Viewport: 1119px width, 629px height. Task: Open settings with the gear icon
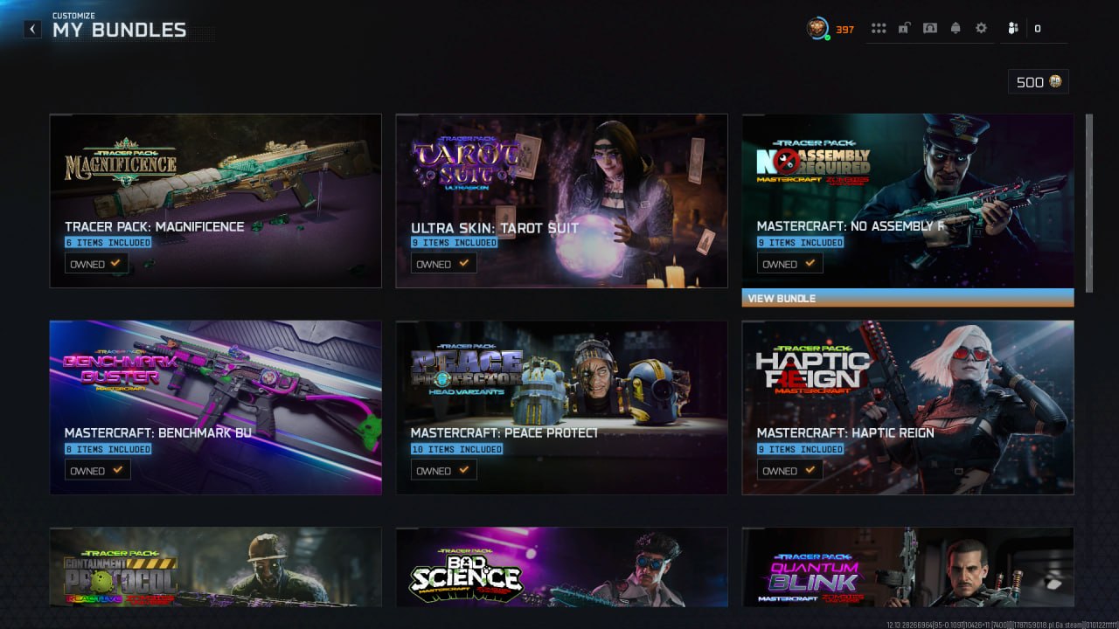(981, 29)
